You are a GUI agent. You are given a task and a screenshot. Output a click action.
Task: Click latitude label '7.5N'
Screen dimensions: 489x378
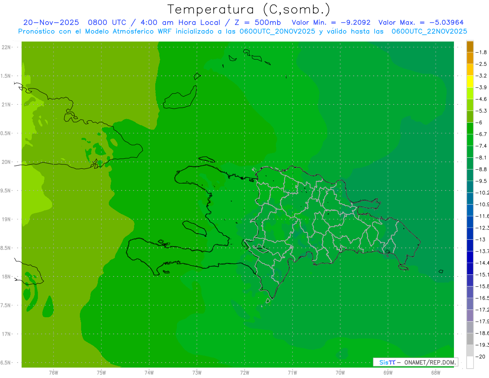coord(6,306)
